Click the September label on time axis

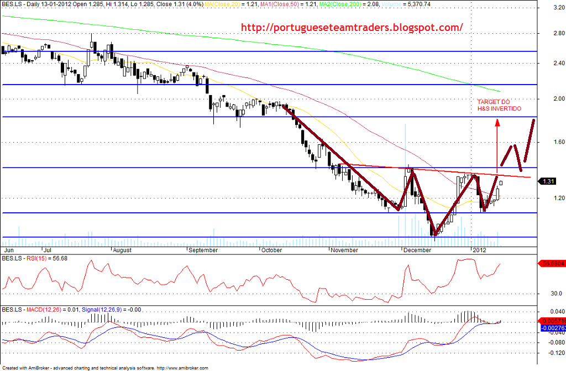coord(203,250)
